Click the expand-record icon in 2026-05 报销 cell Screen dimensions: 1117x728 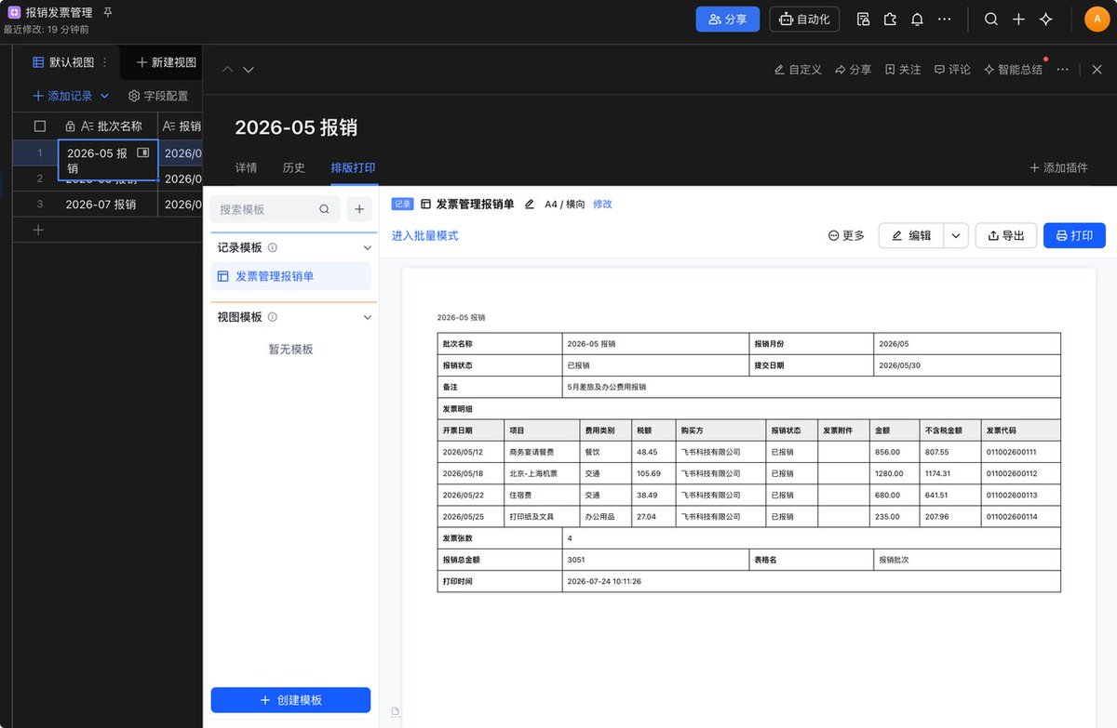142,152
